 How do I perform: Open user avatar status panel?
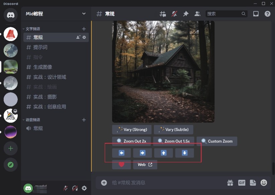[x=28, y=188]
